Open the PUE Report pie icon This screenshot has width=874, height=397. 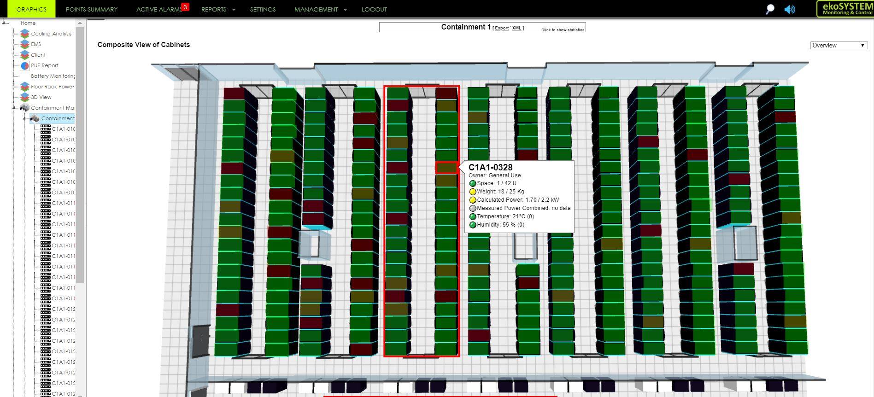(25, 65)
